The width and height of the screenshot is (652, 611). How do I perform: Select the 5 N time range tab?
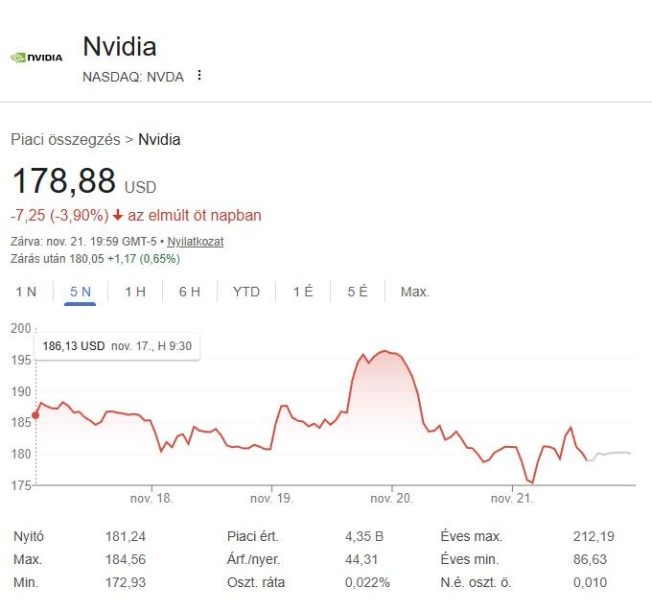81,292
